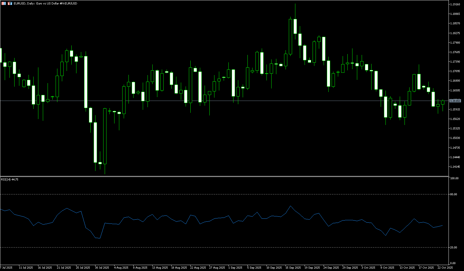
Task: Click the RSI 80.00 level label
Action: (454, 194)
